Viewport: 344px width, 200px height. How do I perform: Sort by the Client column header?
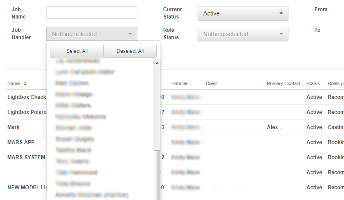pyautogui.click(x=212, y=83)
